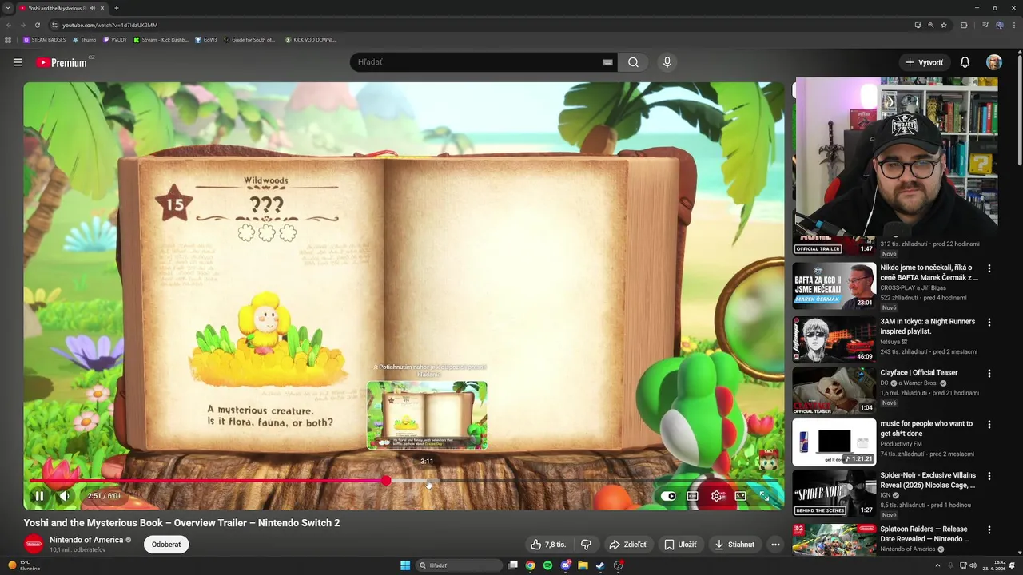Toggle the autoplay switch in player

click(668, 496)
